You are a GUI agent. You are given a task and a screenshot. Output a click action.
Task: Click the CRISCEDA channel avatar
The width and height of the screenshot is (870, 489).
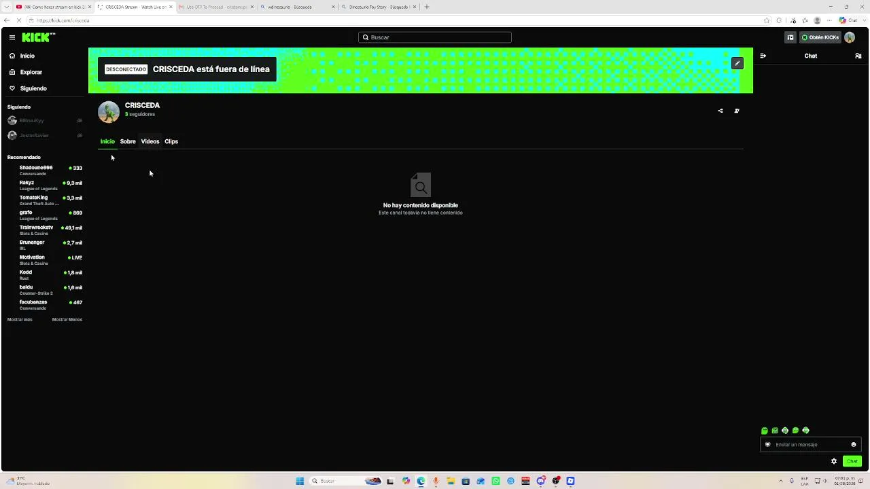click(x=109, y=111)
